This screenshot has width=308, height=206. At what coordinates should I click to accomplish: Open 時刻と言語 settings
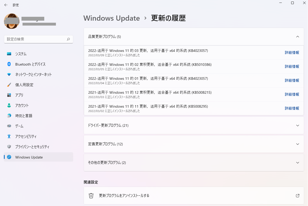(39, 116)
